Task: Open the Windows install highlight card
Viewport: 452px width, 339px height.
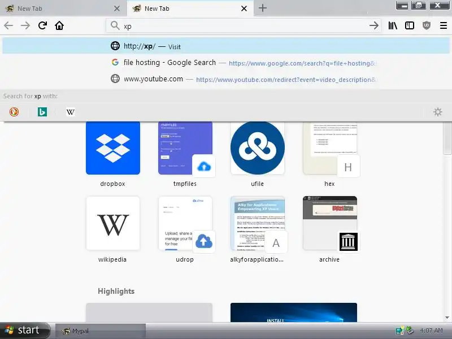Action: [x=294, y=312]
